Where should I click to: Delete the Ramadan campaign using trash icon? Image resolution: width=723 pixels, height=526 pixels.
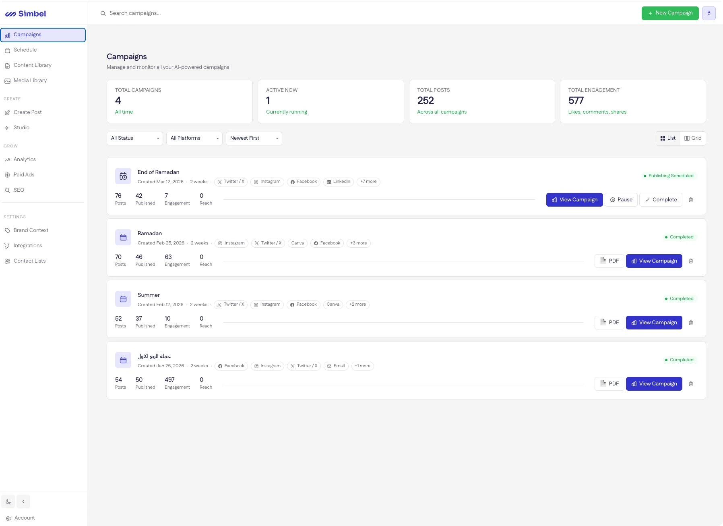[x=691, y=261]
